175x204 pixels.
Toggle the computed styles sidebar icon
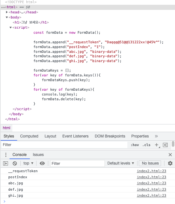point(165,145)
